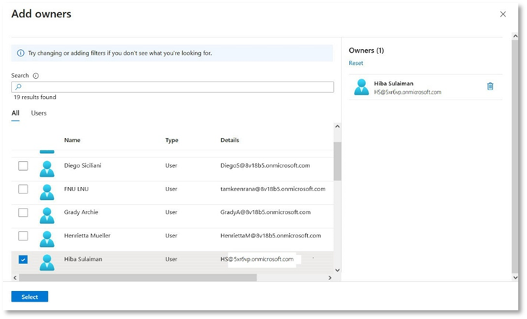Click Hiba Sulaiman's avatar in Owners panel
The height and width of the screenshot is (319, 527).
tap(361, 87)
